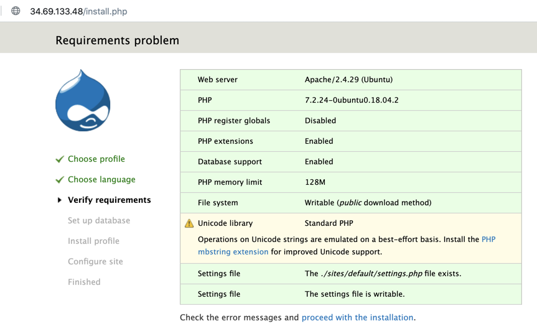Image resolution: width=537 pixels, height=336 pixels.
Task: Open the PHP mbstring extension link
Action: 233,252
